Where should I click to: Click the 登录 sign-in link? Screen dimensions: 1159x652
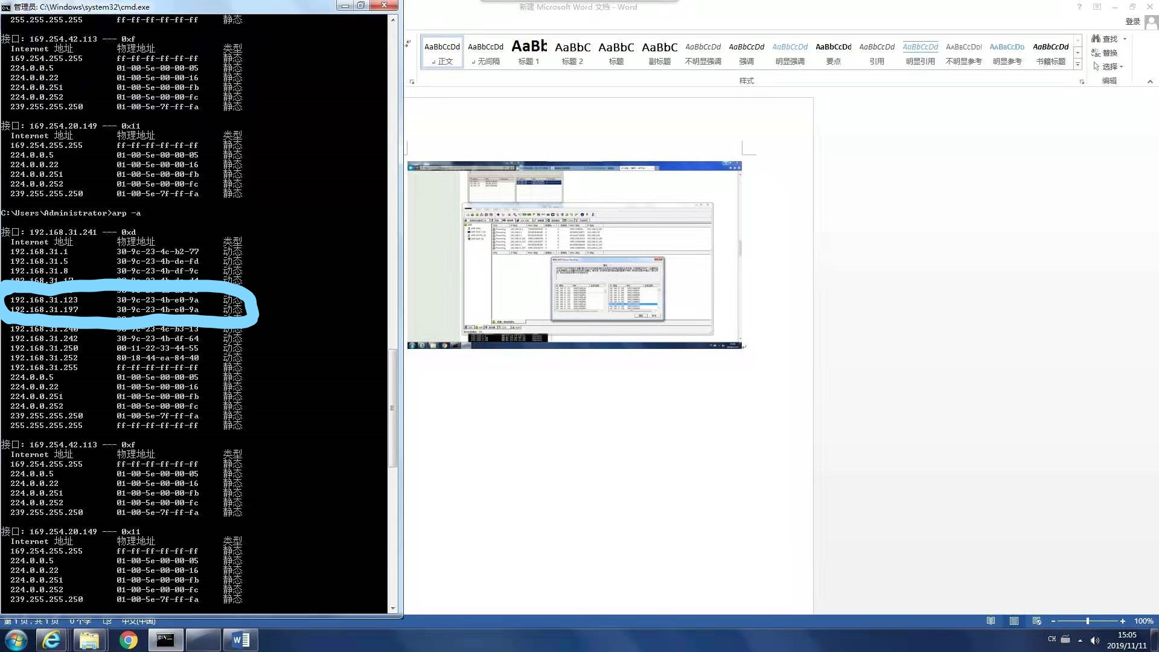[x=1132, y=22]
